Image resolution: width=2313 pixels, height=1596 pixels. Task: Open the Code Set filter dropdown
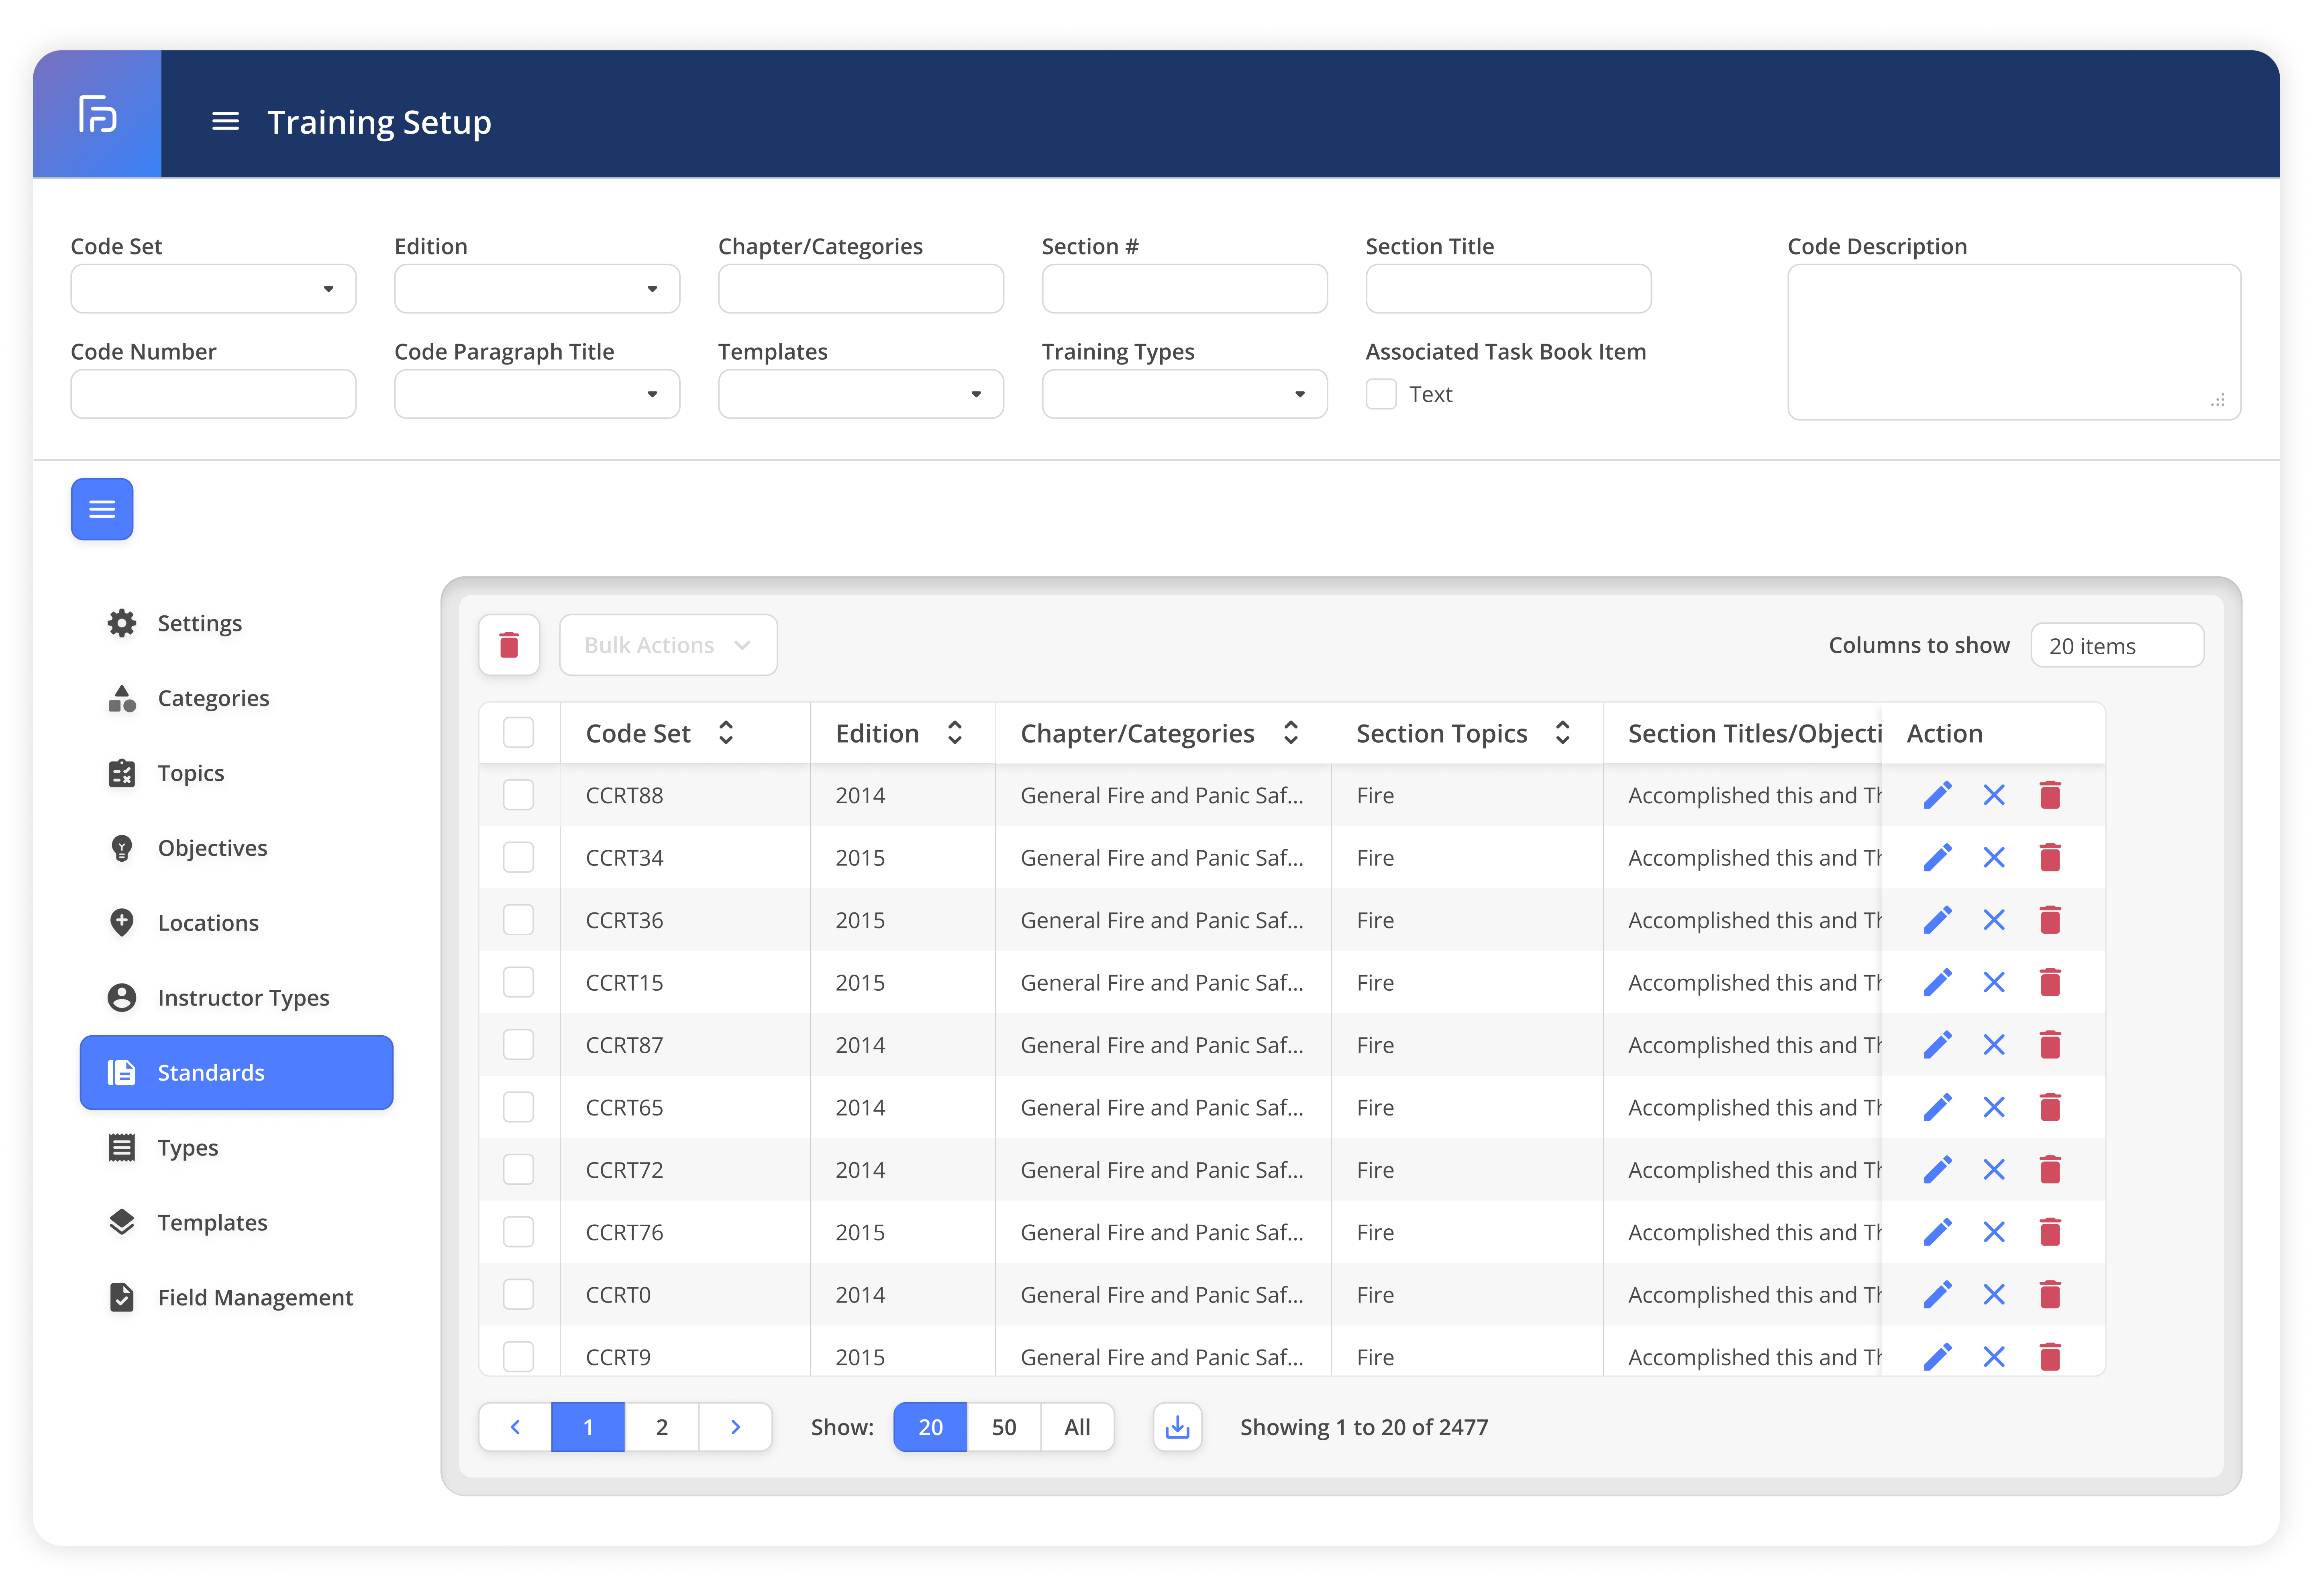click(213, 289)
